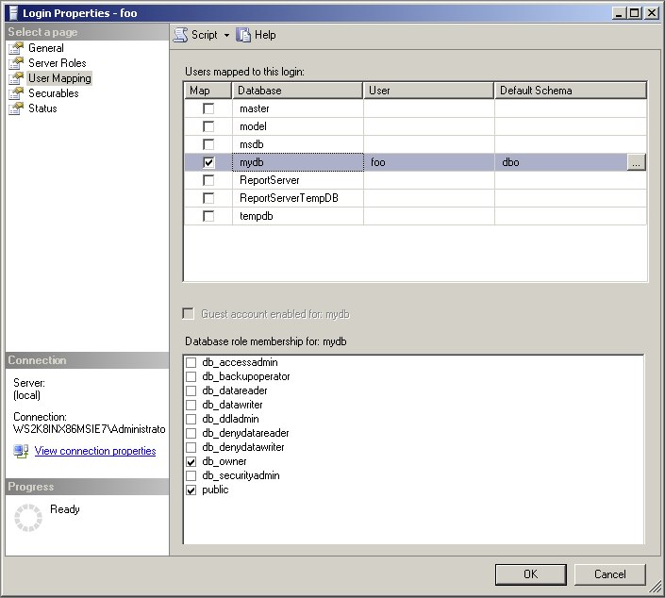Confirm changes with the OK button
This screenshot has height=598, width=665.
click(530, 574)
